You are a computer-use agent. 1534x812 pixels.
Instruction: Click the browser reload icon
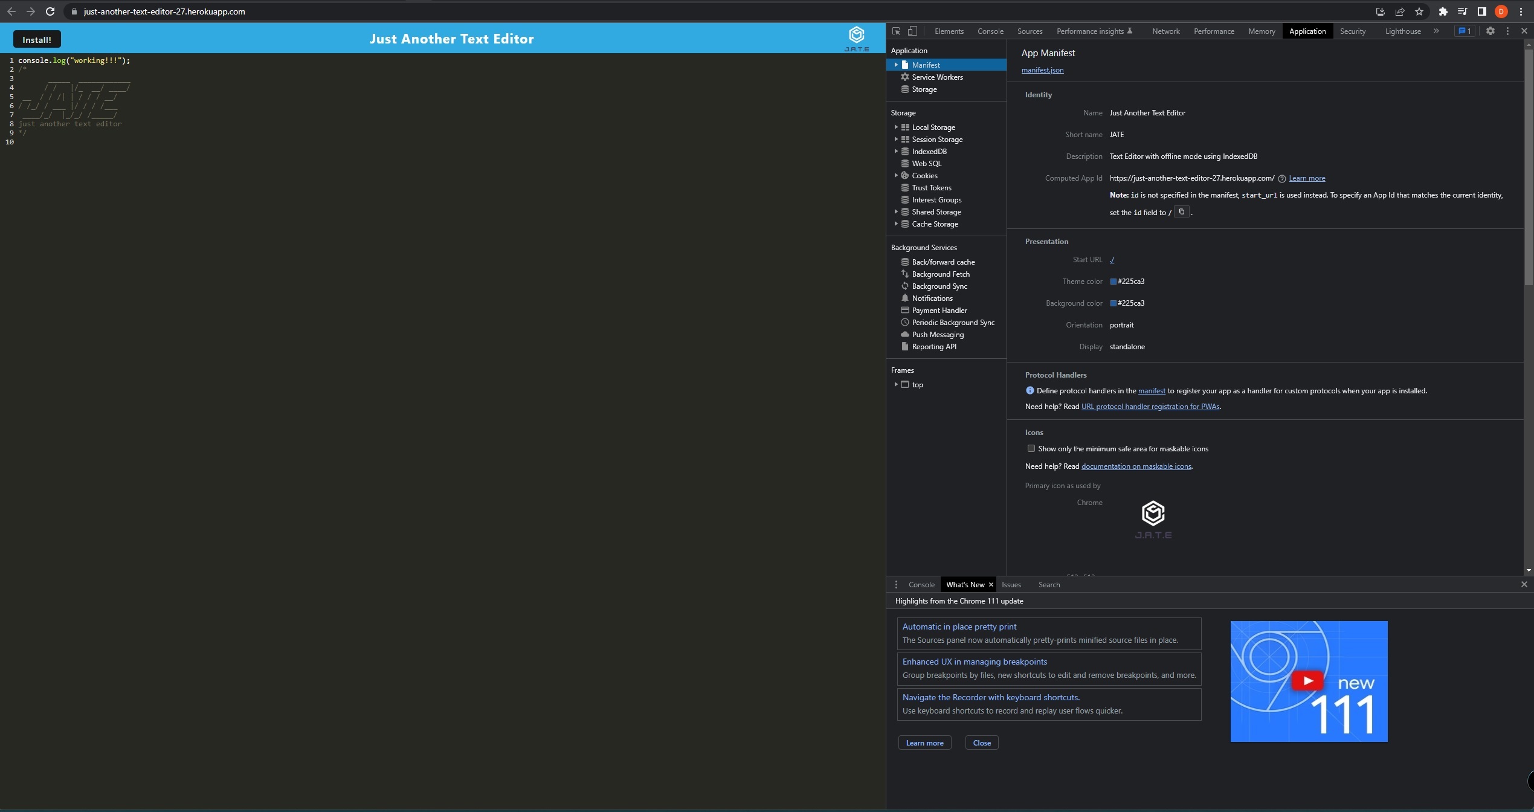click(50, 11)
